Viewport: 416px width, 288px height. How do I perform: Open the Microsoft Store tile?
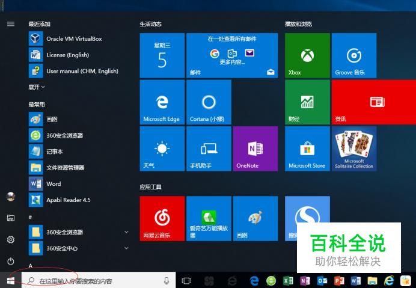pos(307,149)
